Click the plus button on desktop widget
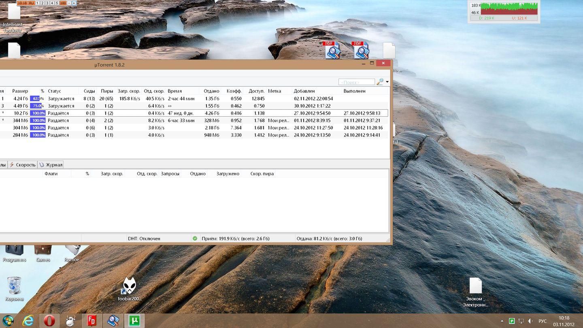 [74, 3]
